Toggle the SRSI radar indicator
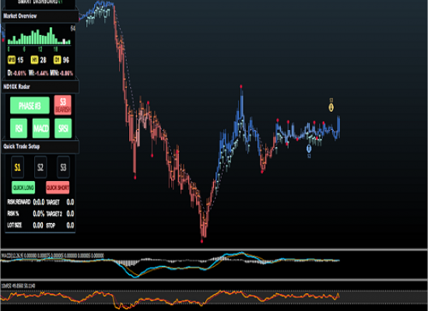 click(63, 128)
